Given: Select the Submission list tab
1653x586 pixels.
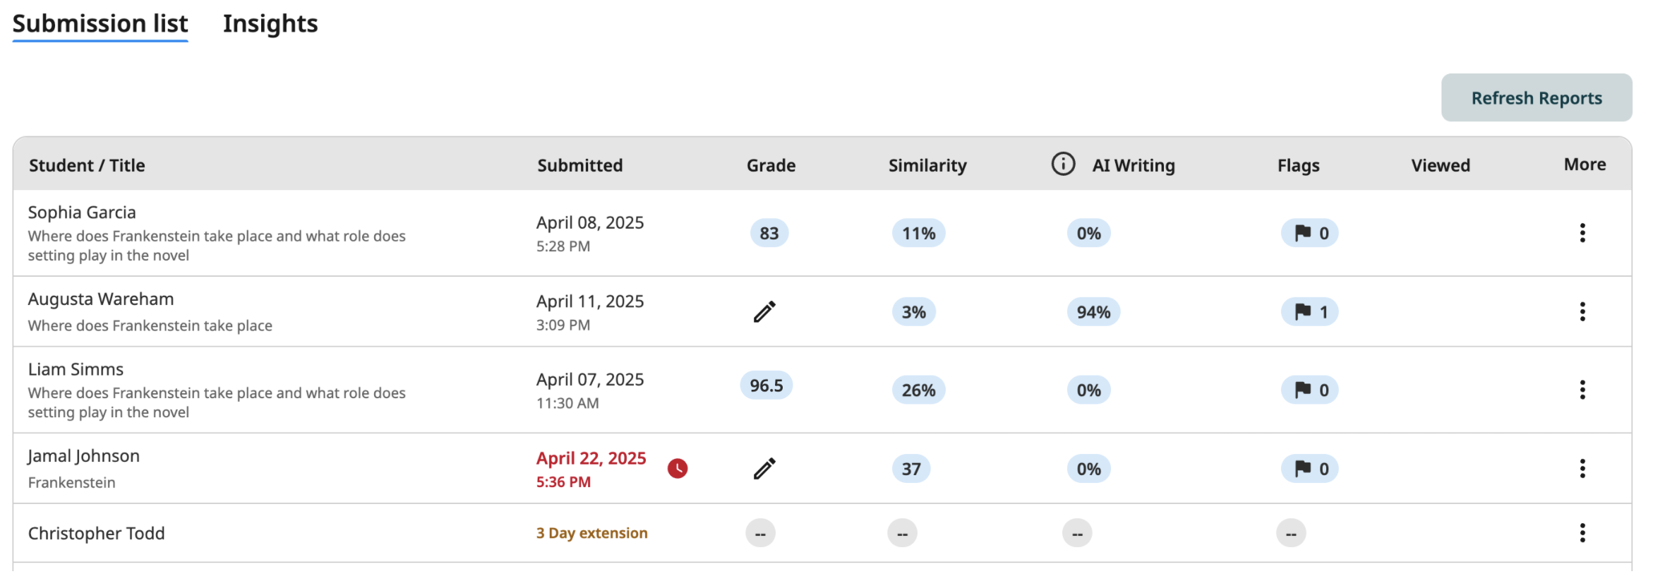Looking at the screenshot, I should [x=100, y=24].
